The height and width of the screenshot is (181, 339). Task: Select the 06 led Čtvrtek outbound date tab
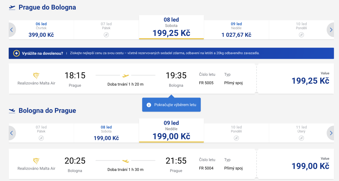(x=41, y=30)
